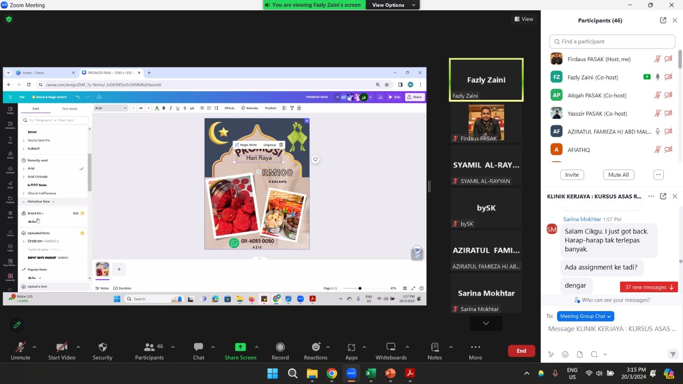Click the Find a participant search field
This screenshot has width=683, height=384.
[612, 41]
